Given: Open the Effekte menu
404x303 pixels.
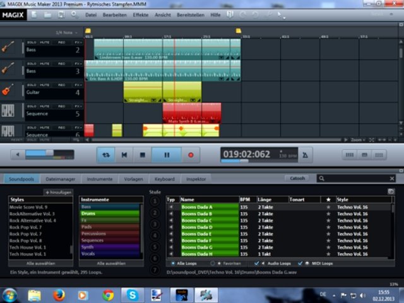Looking at the screenshot, I should [141, 14].
